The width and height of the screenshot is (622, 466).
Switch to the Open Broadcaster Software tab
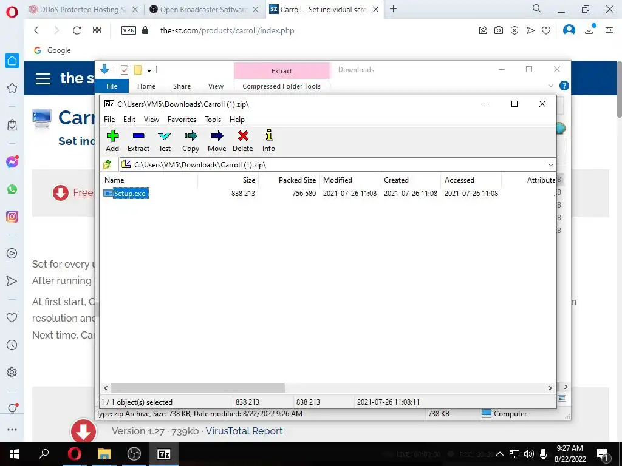[x=203, y=10]
